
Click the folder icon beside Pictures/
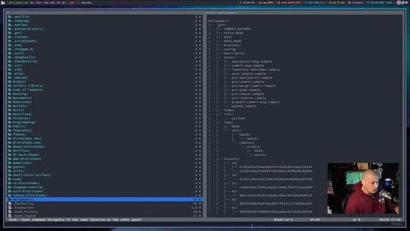[10, 118]
